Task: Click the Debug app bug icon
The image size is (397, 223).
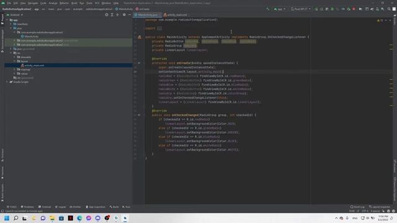Action: coord(332,9)
